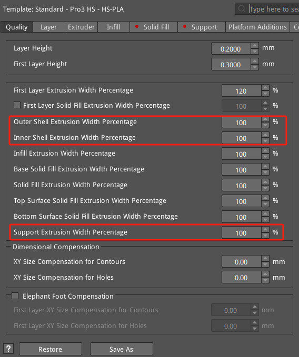This screenshot has height=357, width=299.
Task: Increase First Layer Extrusion Width Percentage
Action: (x=265, y=88)
